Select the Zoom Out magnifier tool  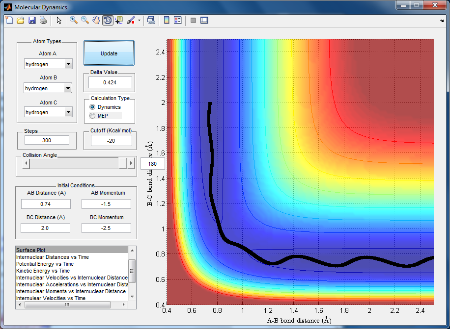pyautogui.click(x=85, y=20)
